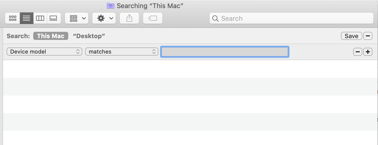Remove the Device model criteria row

357,52
